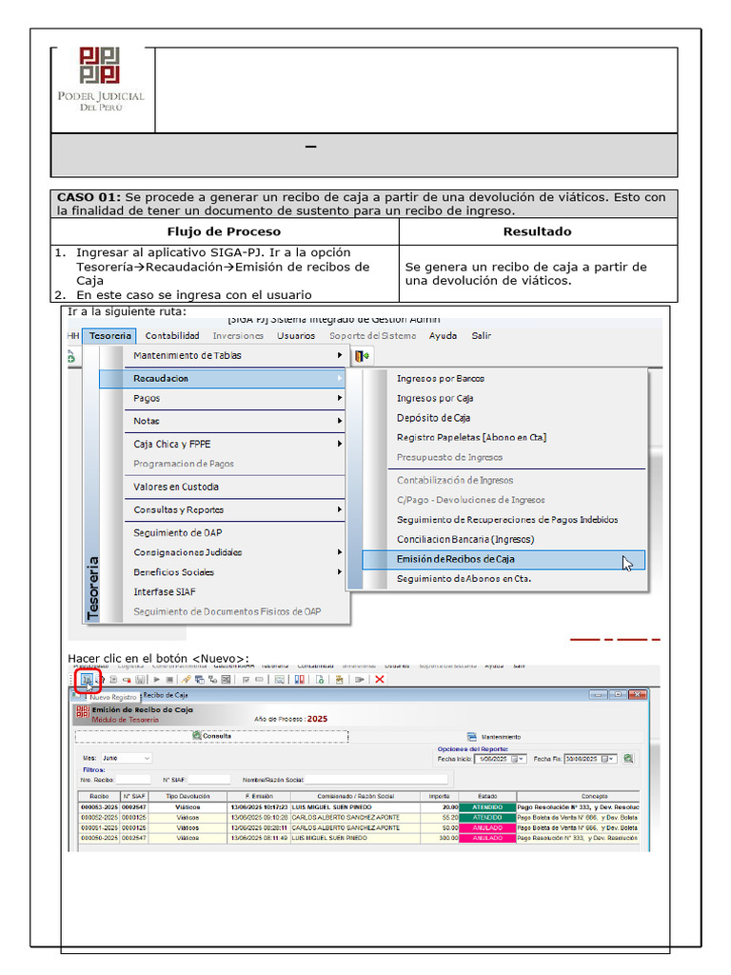Choose Seguimiento de OAP
Viewport: 731px width, 975px height.
click(x=178, y=533)
